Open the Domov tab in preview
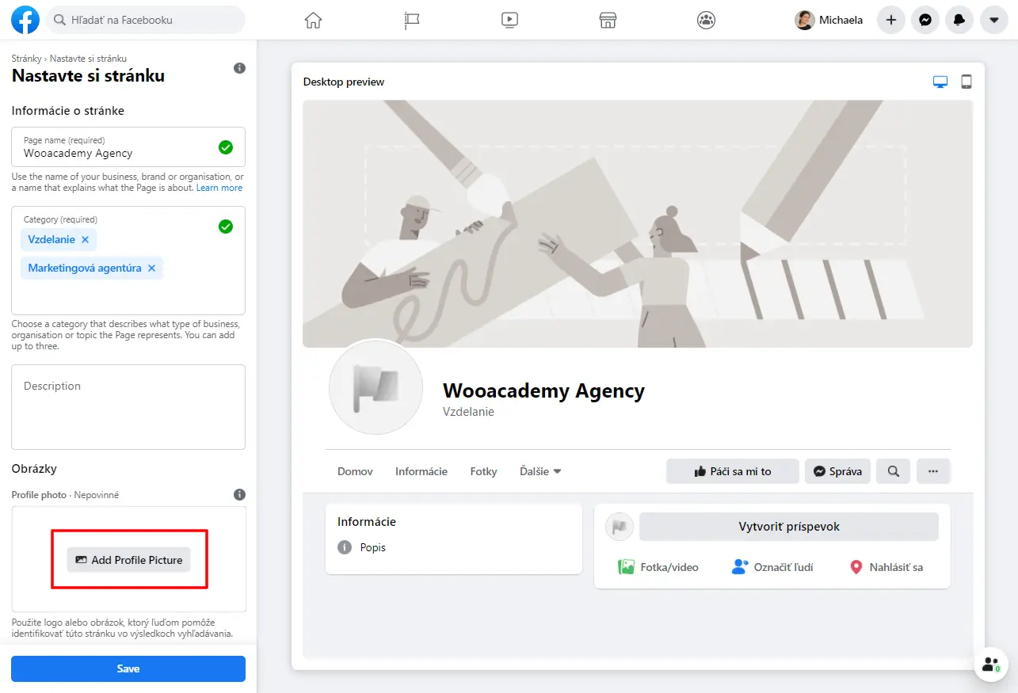The height and width of the screenshot is (693, 1018). (x=355, y=471)
